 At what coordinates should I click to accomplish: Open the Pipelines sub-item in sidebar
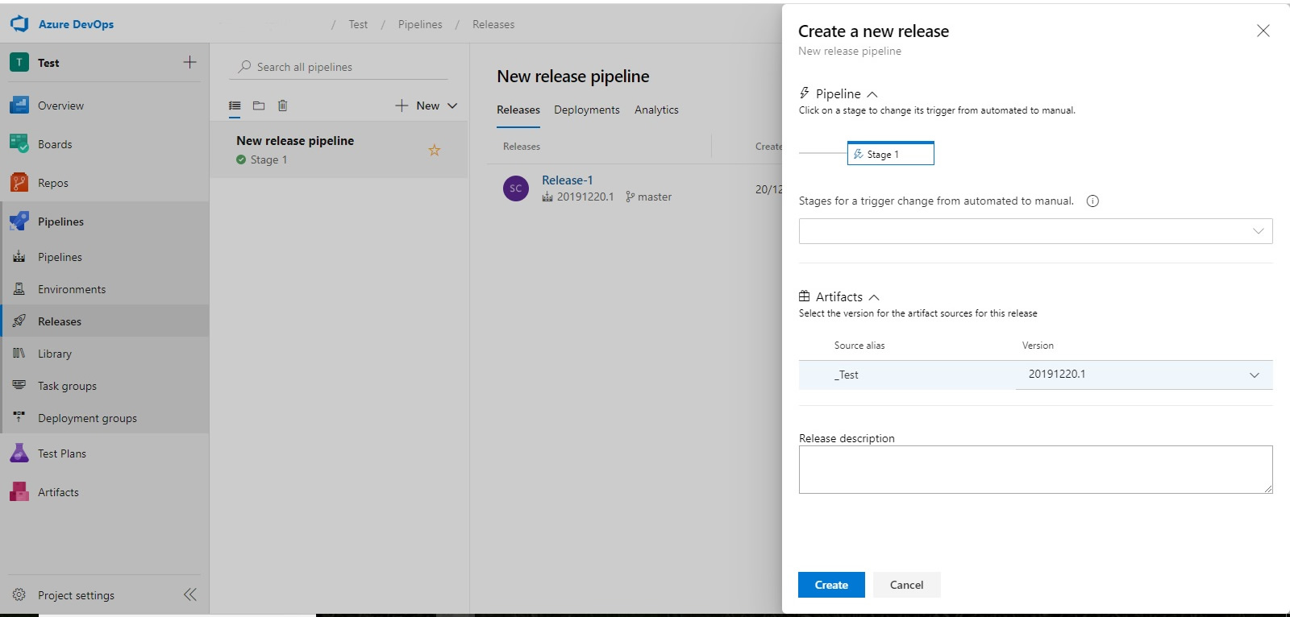(x=60, y=257)
